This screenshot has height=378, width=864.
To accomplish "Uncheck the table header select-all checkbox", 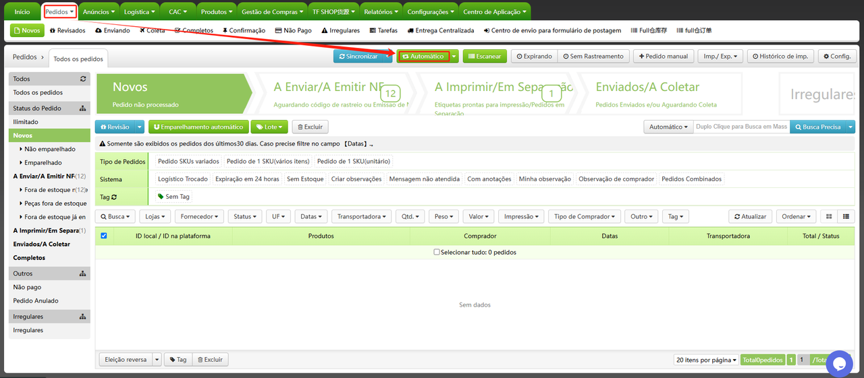I will tap(104, 236).
